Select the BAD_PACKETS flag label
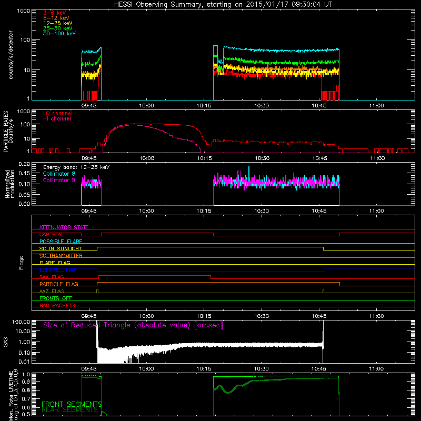 (57, 305)
